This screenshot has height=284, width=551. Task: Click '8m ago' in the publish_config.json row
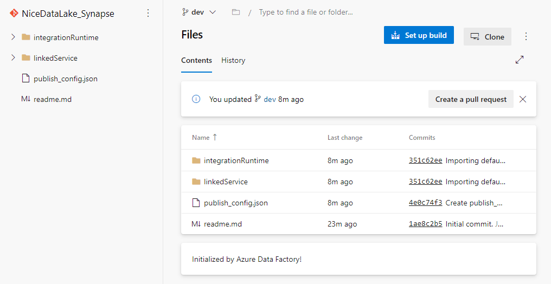click(x=340, y=203)
